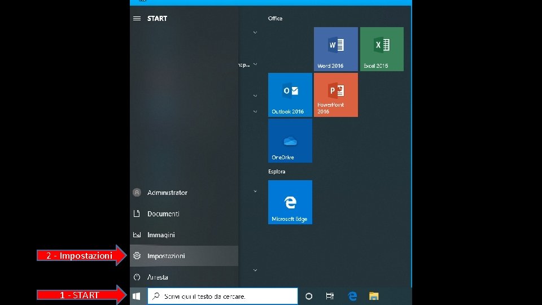Launch the Microsoft Edge tile under Esplora
This screenshot has height=305, width=542.
coord(290,202)
